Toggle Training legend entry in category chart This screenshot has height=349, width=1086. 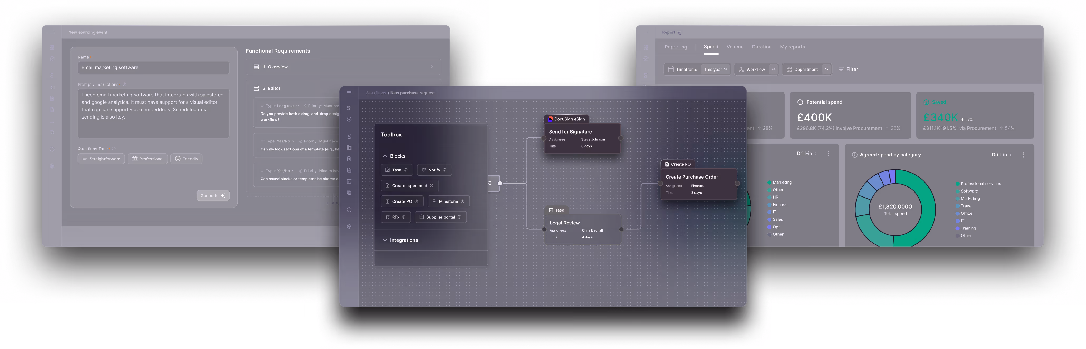point(966,228)
